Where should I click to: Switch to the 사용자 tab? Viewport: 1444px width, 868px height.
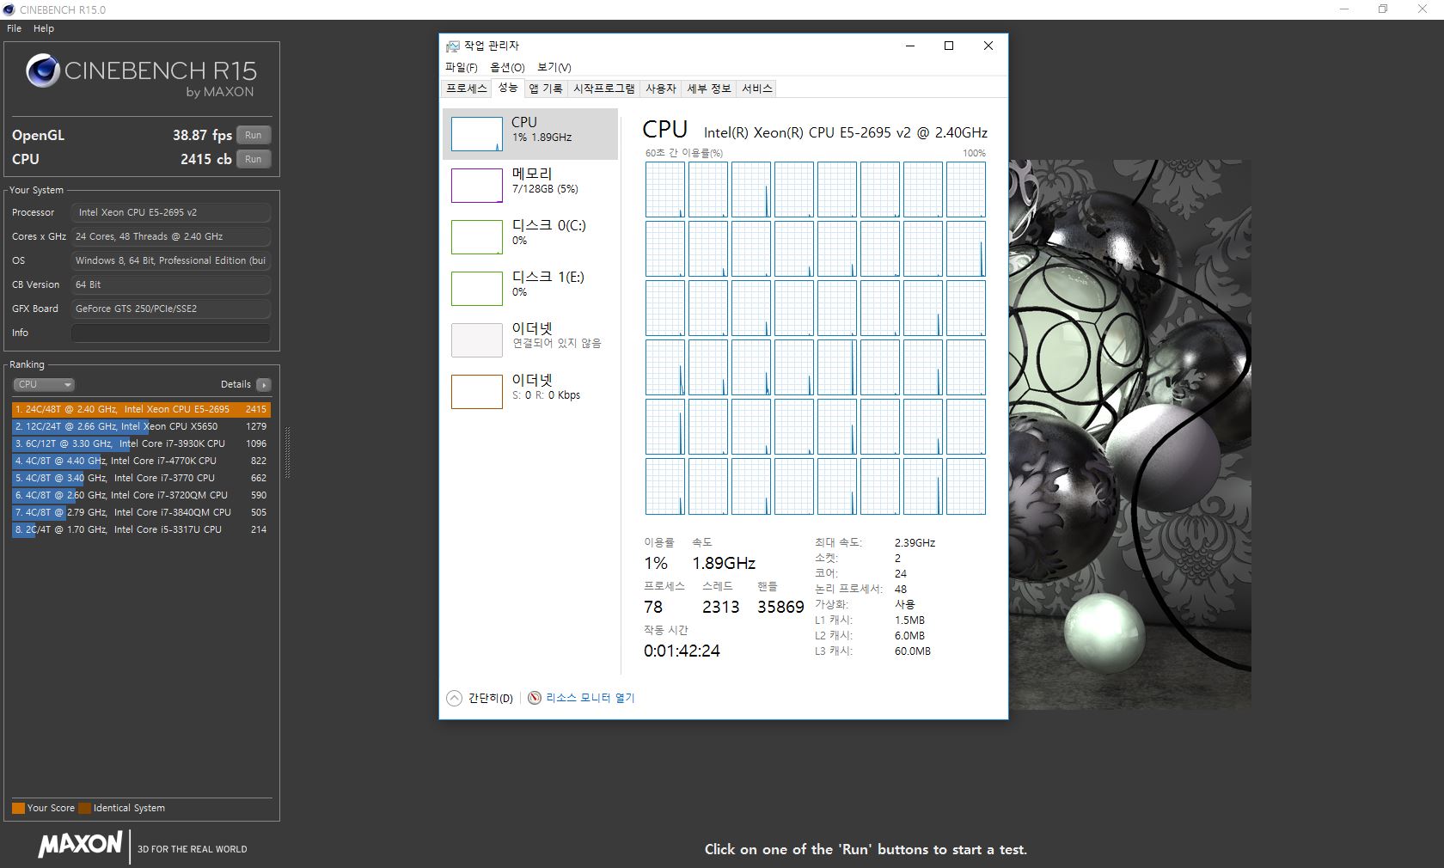(661, 89)
